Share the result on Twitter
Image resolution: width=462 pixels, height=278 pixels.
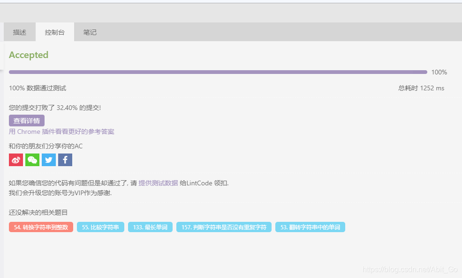pyautogui.click(x=49, y=160)
